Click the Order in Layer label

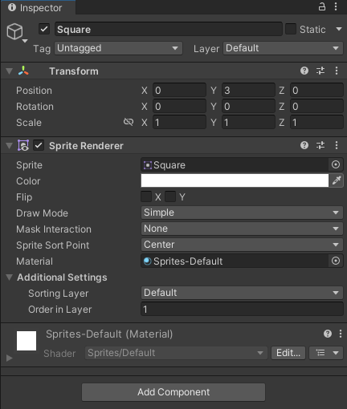point(60,310)
